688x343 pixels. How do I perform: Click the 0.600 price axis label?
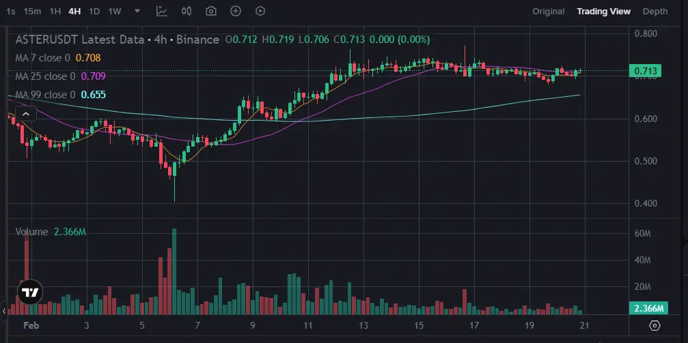646,119
